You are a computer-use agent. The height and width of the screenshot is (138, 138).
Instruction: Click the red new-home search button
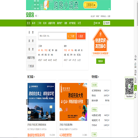tap(81, 36)
